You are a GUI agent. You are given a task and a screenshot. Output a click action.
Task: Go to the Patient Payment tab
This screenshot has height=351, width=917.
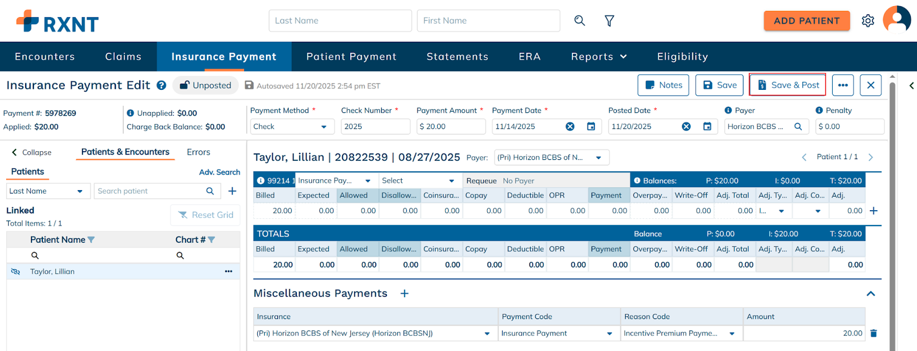pyautogui.click(x=351, y=57)
